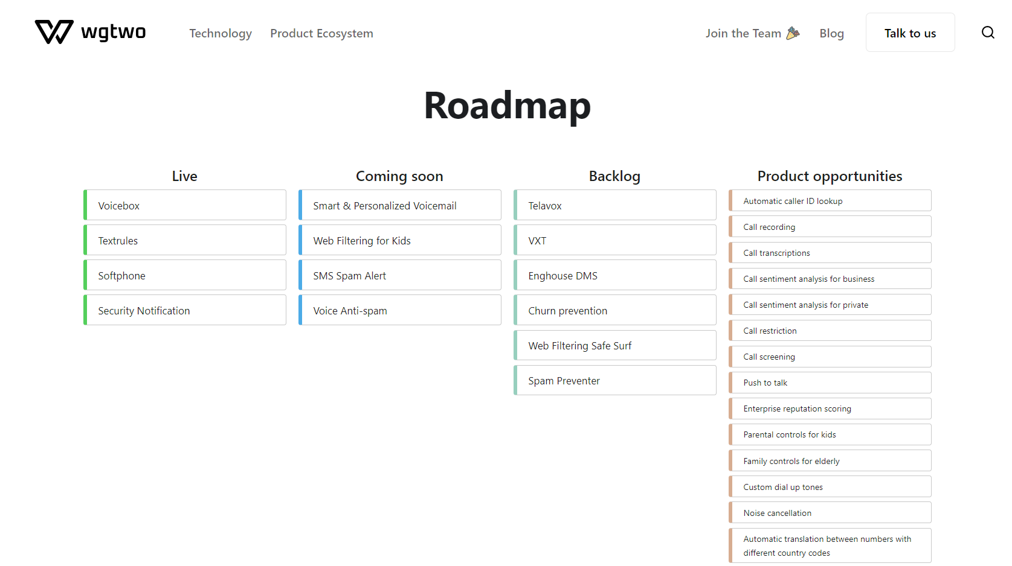The width and height of the screenshot is (1012, 566).
Task: Go to Join the Team page
Action: pyautogui.click(x=753, y=33)
